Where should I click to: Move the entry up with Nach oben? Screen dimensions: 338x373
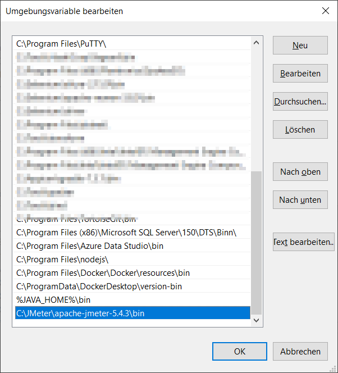[x=300, y=172]
